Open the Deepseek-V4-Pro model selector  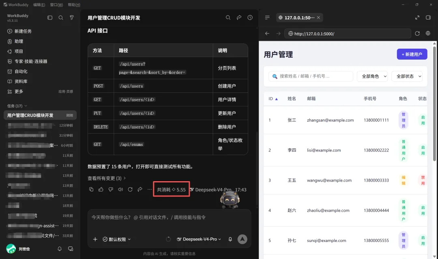pos(199,239)
